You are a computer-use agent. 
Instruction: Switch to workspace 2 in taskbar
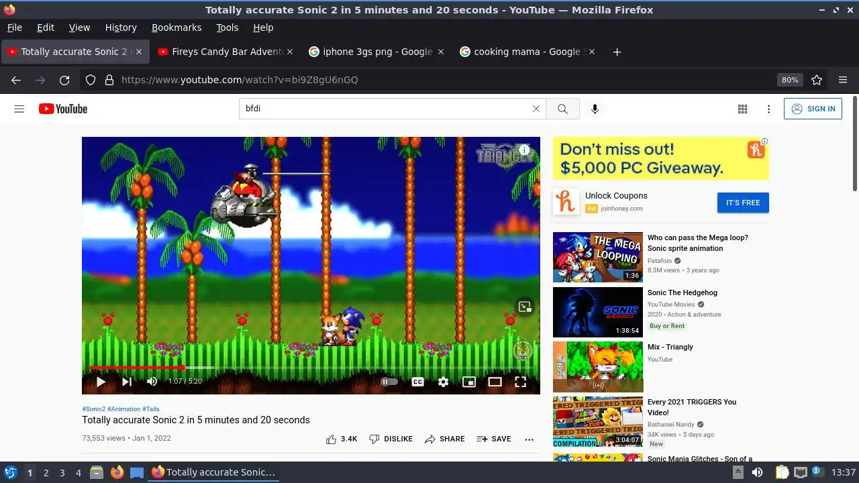(x=46, y=472)
